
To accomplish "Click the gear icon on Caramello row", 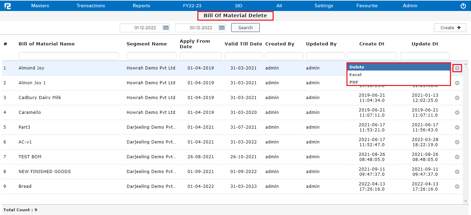I will [x=457, y=112].
